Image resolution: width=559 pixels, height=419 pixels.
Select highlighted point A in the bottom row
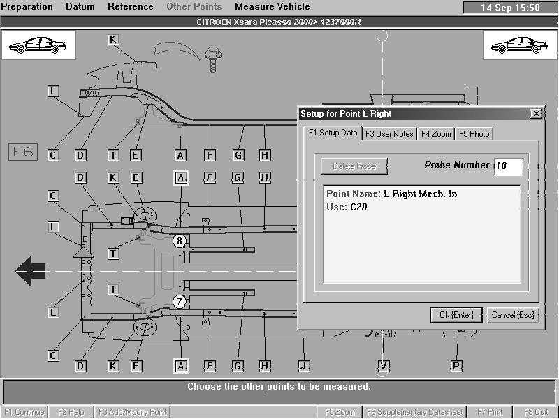coord(181,366)
